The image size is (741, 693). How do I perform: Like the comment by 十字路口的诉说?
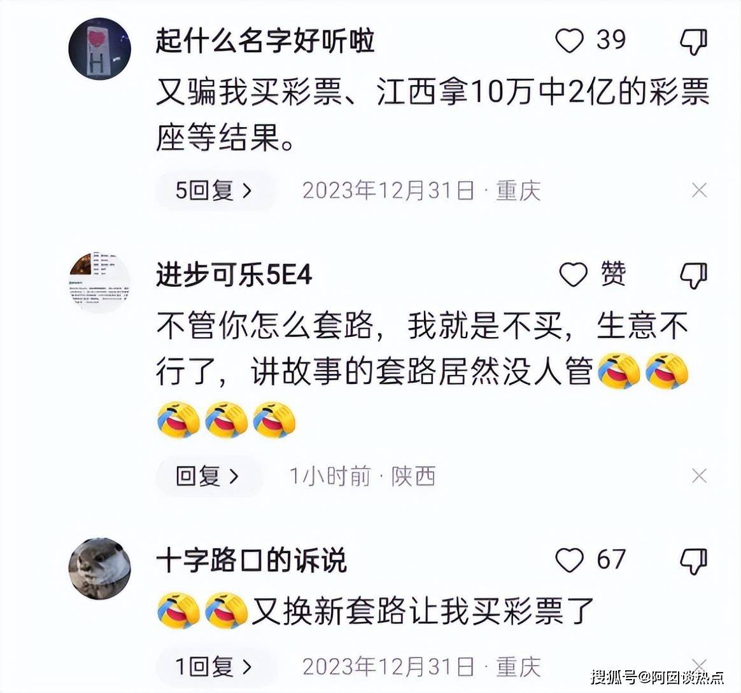(x=570, y=560)
